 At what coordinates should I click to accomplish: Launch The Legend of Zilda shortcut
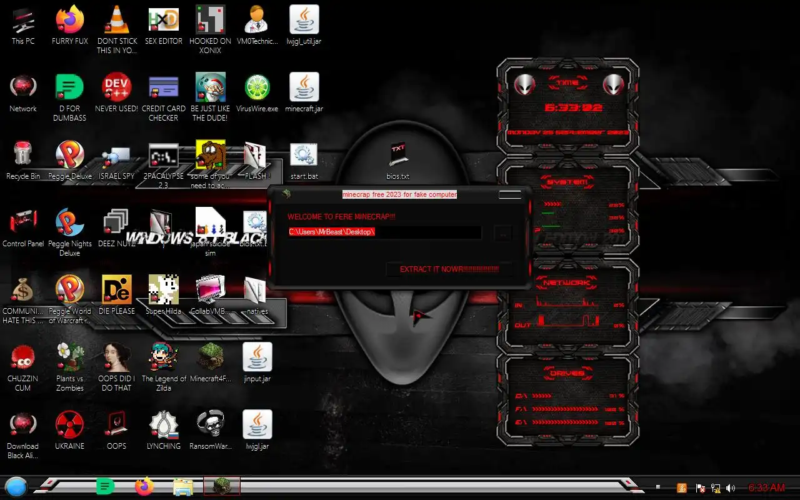(164, 367)
